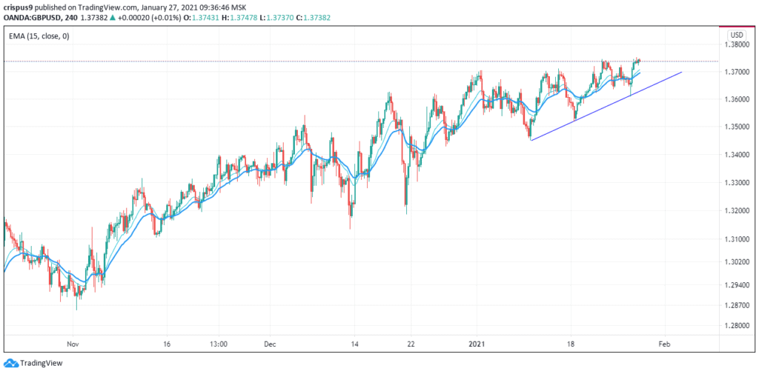Select the OANDA:GBPUSD symbol title
Image resolution: width=759 pixels, height=374 pixels.
27,18
